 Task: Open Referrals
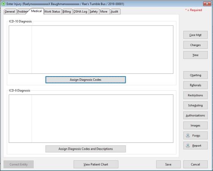click(x=195, y=85)
